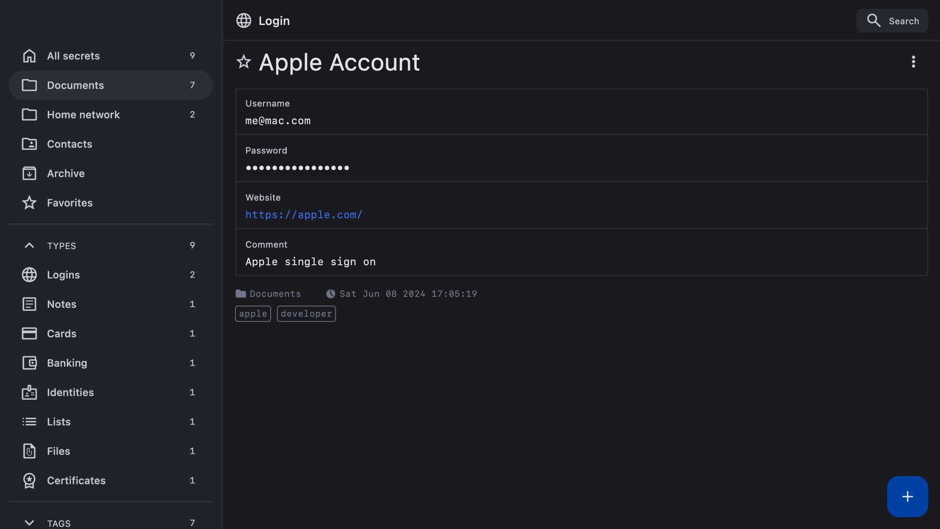Open Certificates ribbon icon
The height and width of the screenshot is (529, 940).
29,481
